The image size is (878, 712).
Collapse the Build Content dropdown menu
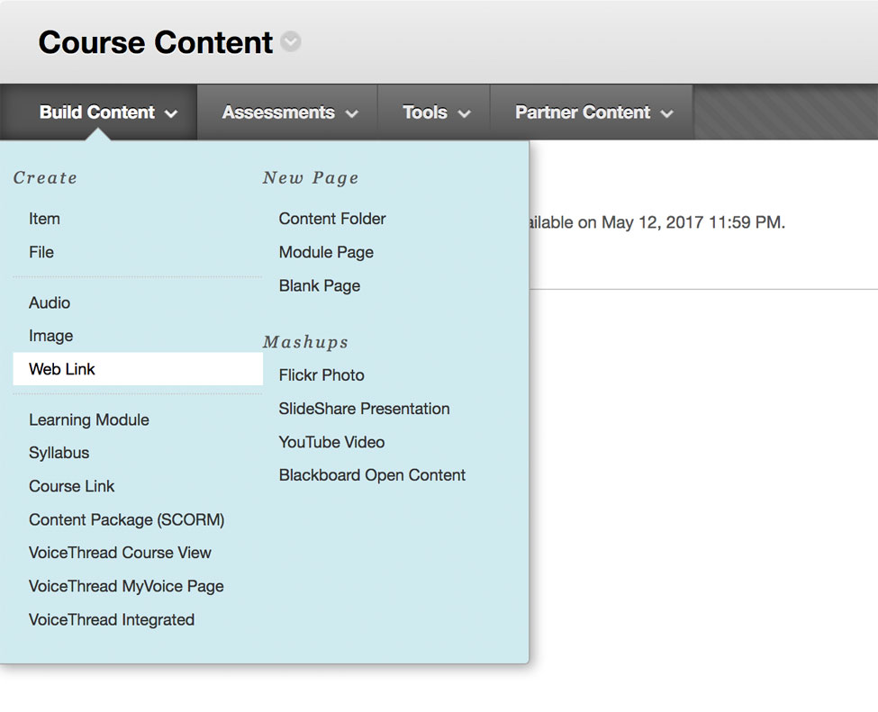click(108, 113)
